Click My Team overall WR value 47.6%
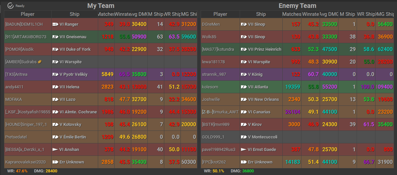This screenshot has height=175, width=397. (x=22, y=171)
